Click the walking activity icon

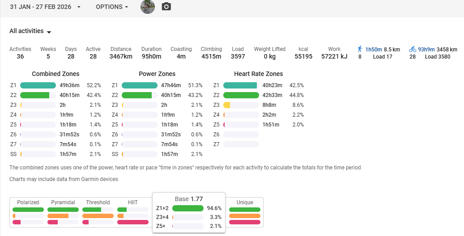360,49
